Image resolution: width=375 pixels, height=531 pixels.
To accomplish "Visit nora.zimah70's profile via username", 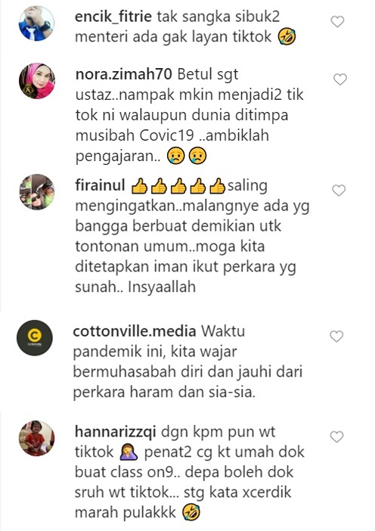I will (124, 74).
